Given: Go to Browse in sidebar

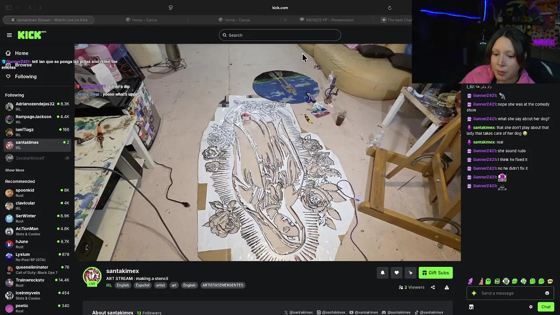Looking at the screenshot, I should point(37,65).
